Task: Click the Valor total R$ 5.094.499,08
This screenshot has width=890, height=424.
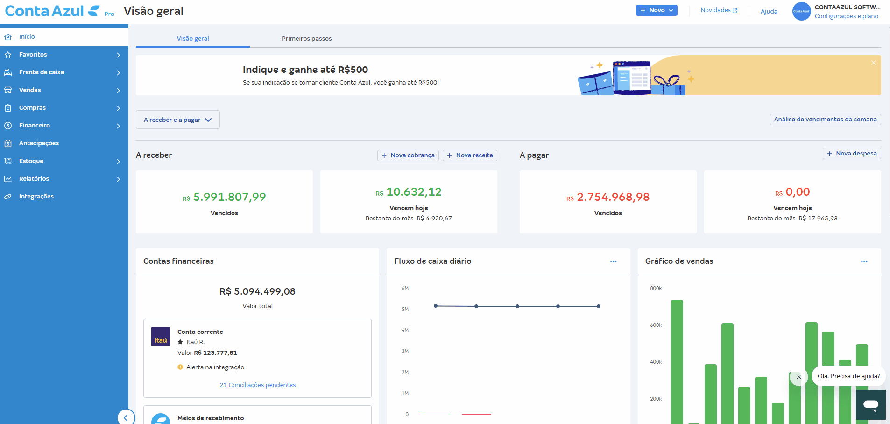Action: [x=257, y=291]
